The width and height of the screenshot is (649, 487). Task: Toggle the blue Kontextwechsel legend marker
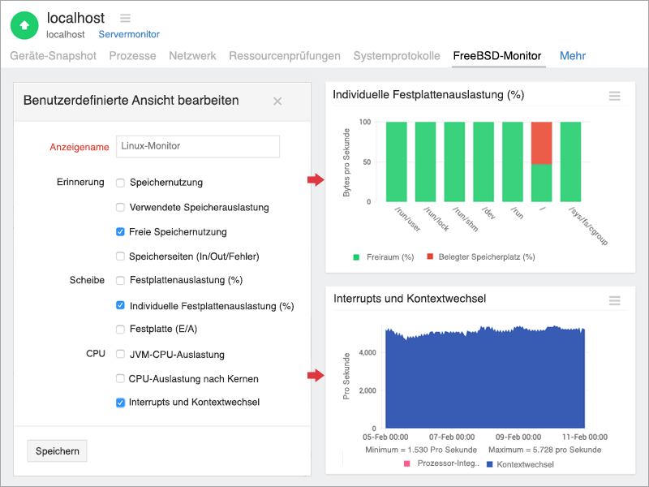point(489,464)
